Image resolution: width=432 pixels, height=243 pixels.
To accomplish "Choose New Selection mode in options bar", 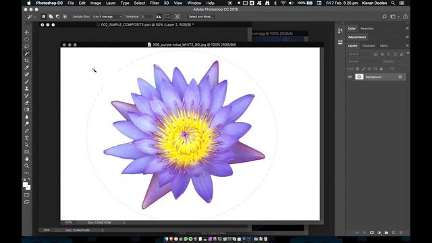I will pos(43,16).
